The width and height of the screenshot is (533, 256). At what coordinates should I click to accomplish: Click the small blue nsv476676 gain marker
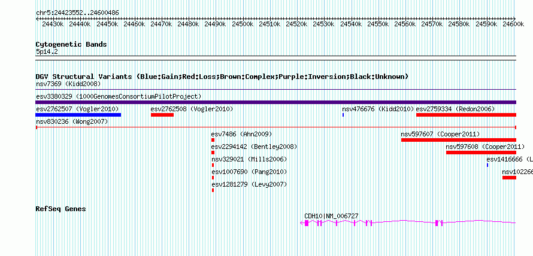click(343, 115)
